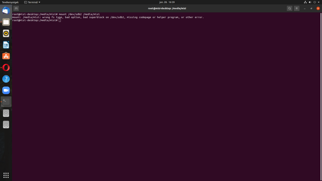Click the 'wrong fs type' error text
This screenshot has width=322, height=181.
click(x=52, y=17)
